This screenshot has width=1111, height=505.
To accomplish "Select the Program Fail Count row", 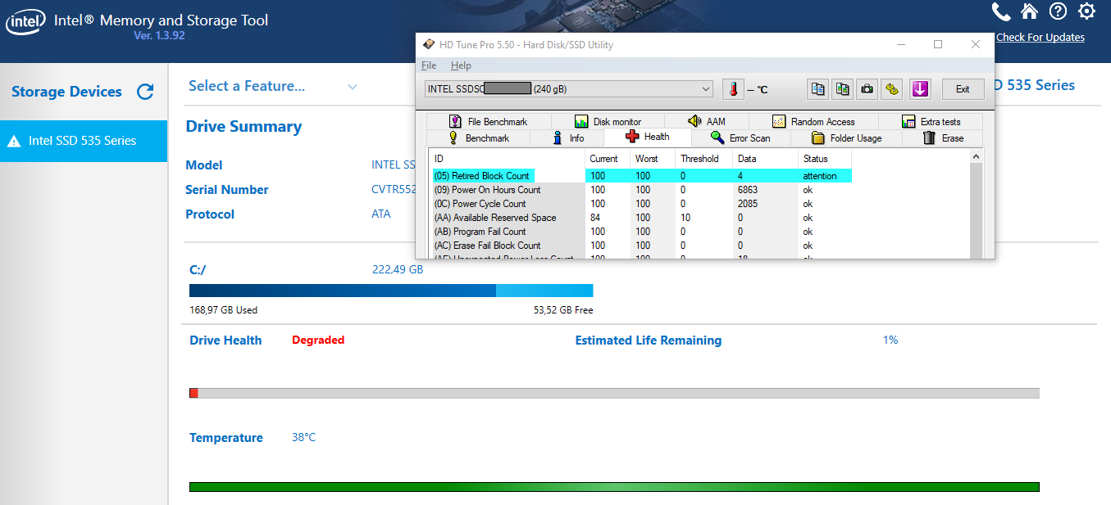I will [x=642, y=232].
